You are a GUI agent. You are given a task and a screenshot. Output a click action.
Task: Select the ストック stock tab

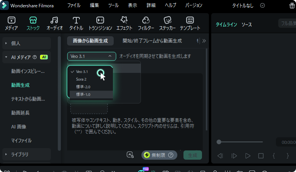click(x=33, y=24)
